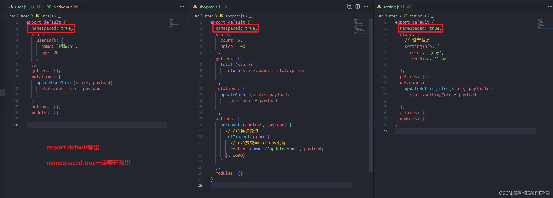Image resolution: width=553 pixels, height=198 pixels.
Task: Click the name: '初映CY' line
Action: click(59, 46)
